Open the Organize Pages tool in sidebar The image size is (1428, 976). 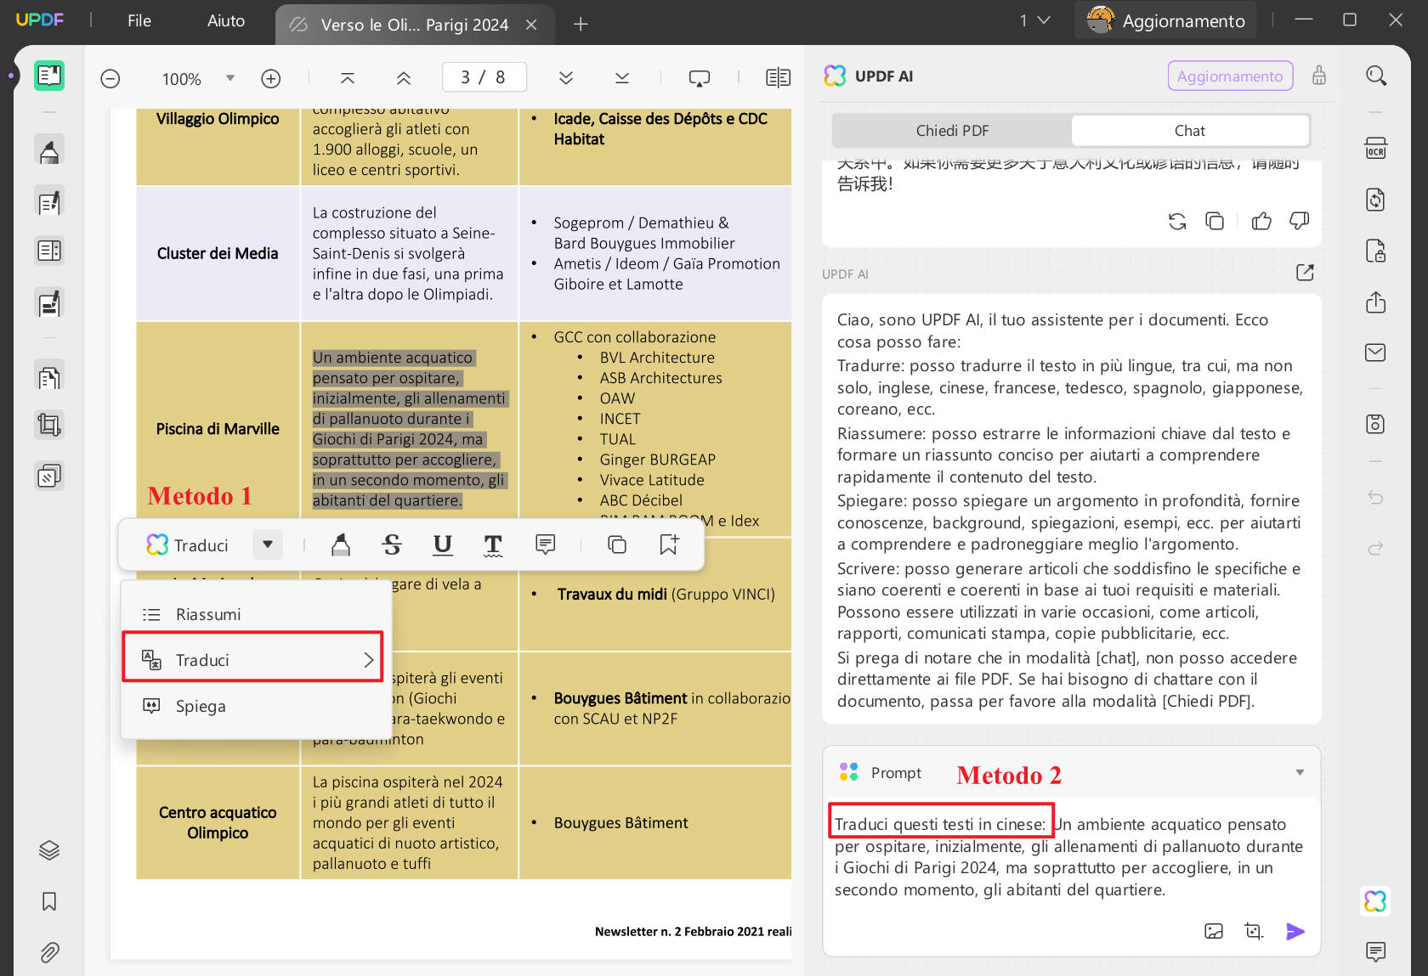click(49, 376)
